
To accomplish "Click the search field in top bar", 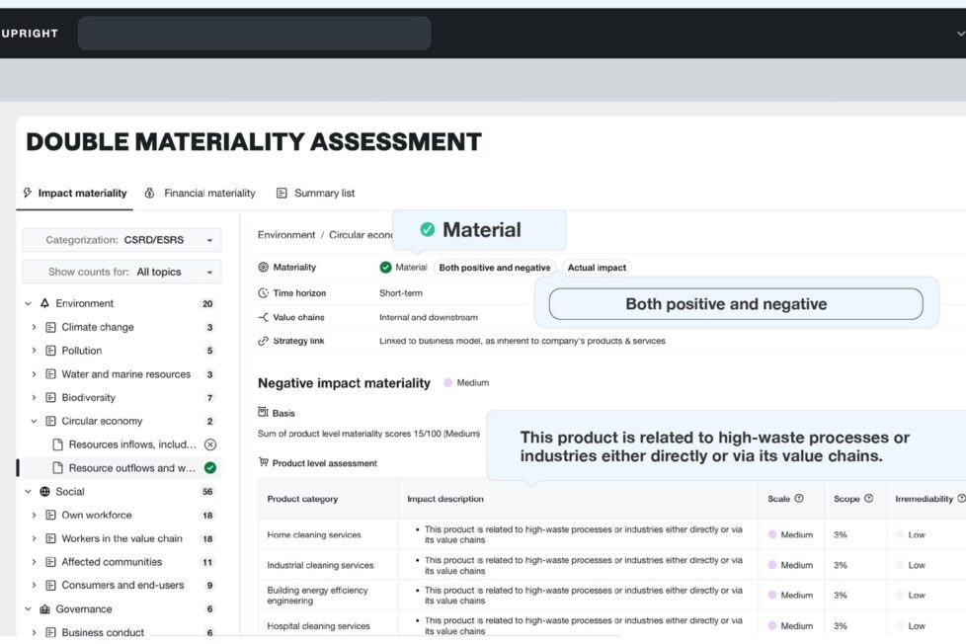I will 254,34.
